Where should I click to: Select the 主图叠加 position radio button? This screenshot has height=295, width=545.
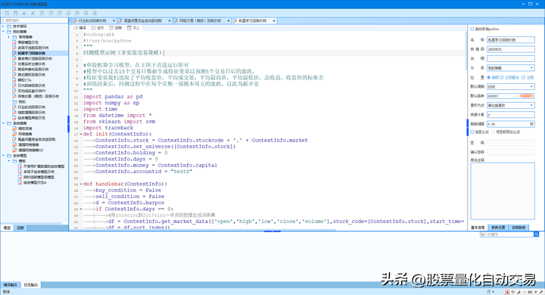(x=502, y=77)
